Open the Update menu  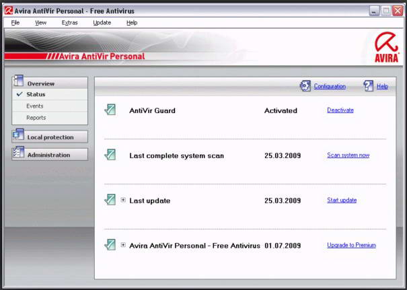[102, 23]
